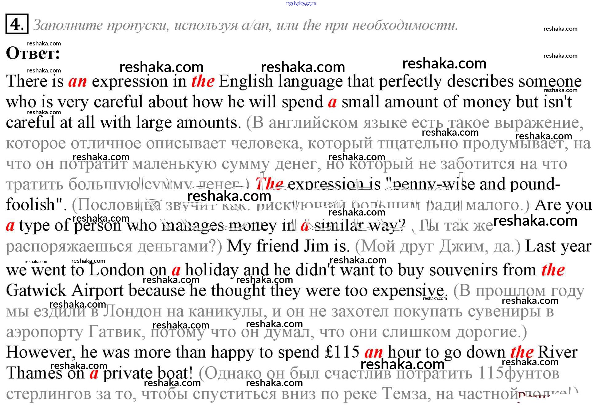Viewport: 602px width, 408px height.
Task: Select red "the" before "English language"
Action: (x=203, y=82)
